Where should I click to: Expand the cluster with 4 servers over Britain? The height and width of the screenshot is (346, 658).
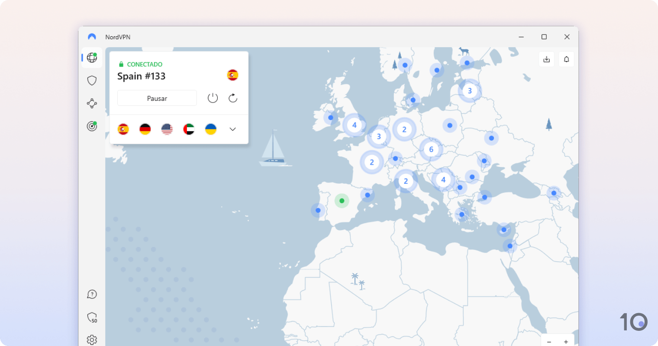[355, 125]
